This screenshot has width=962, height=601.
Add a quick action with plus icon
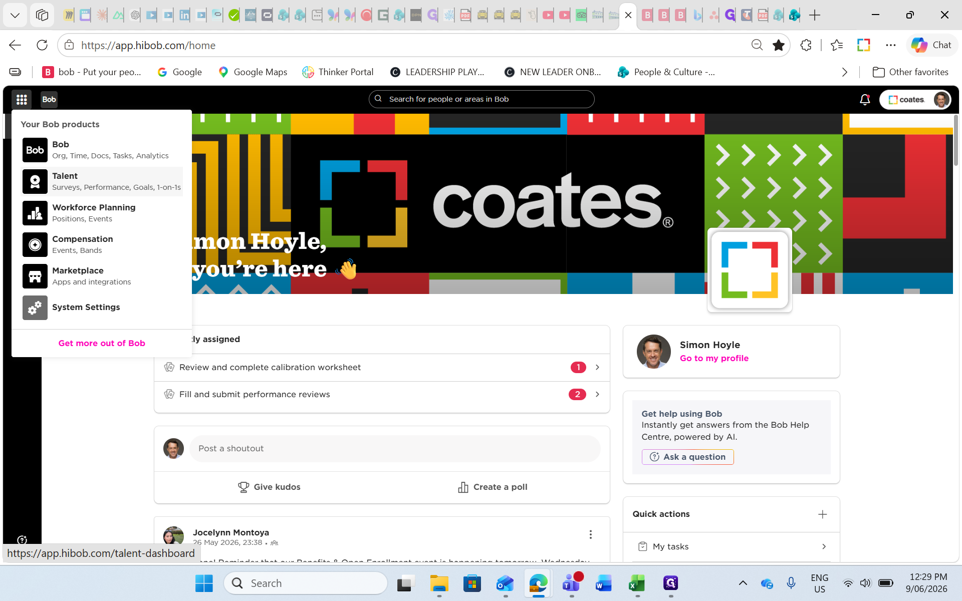click(823, 514)
